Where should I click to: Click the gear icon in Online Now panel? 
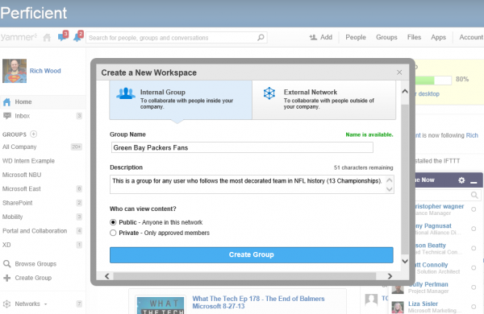tap(461, 180)
